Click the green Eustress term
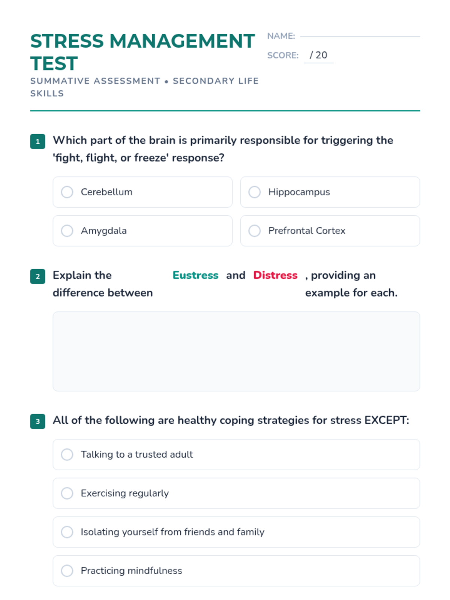 click(195, 275)
